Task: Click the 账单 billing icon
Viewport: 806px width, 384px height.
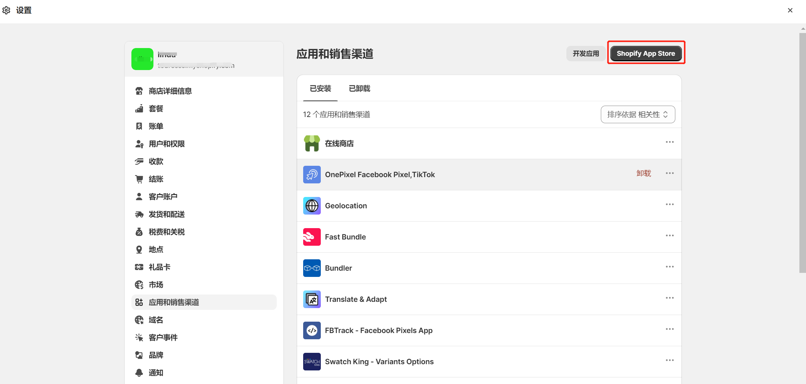Action: pos(139,126)
